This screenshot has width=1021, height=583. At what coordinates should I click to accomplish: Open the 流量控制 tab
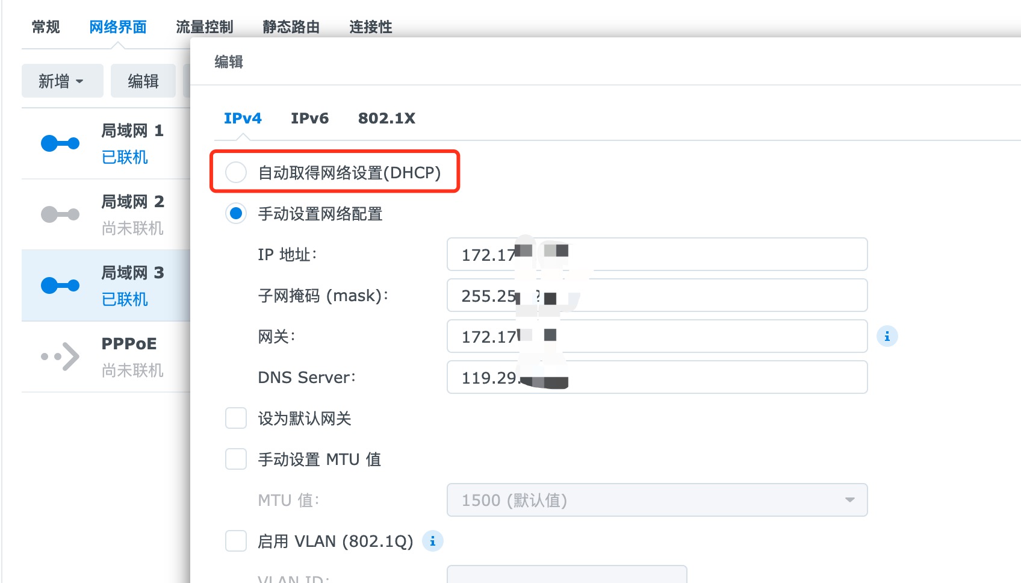click(204, 27)
